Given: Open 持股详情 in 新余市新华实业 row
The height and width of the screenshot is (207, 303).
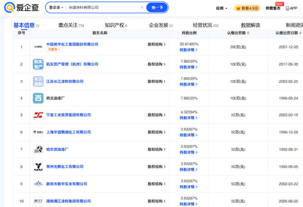Looking at the screenshot, I should (188, 187).
